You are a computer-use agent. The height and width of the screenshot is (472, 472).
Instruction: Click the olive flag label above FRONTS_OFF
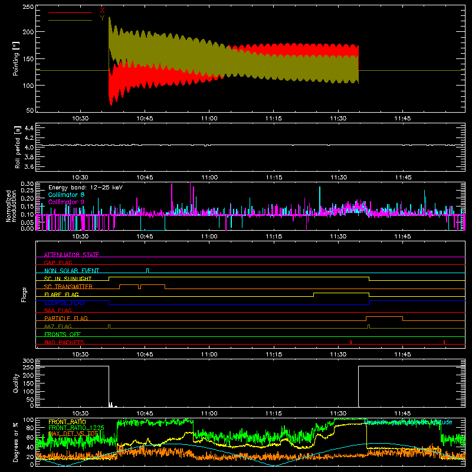pyautogui.click(x=58, y=326)
